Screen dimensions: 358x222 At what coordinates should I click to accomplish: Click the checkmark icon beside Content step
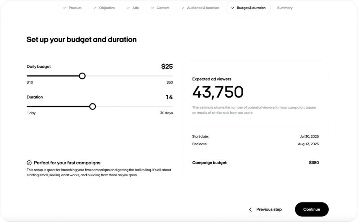(x=152, y=7)
